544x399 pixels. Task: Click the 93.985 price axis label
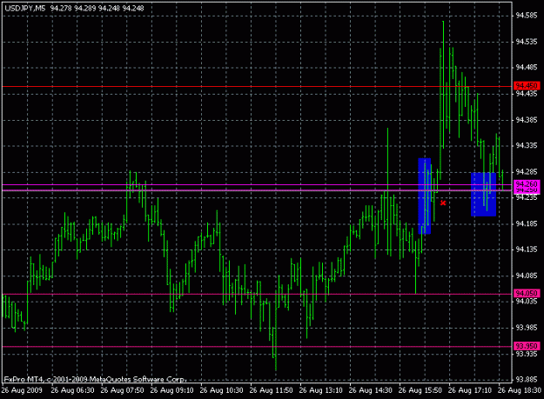point(527,328)
